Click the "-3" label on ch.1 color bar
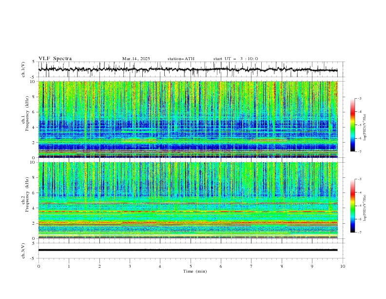 pyautogui.click(x=360, y=98)
